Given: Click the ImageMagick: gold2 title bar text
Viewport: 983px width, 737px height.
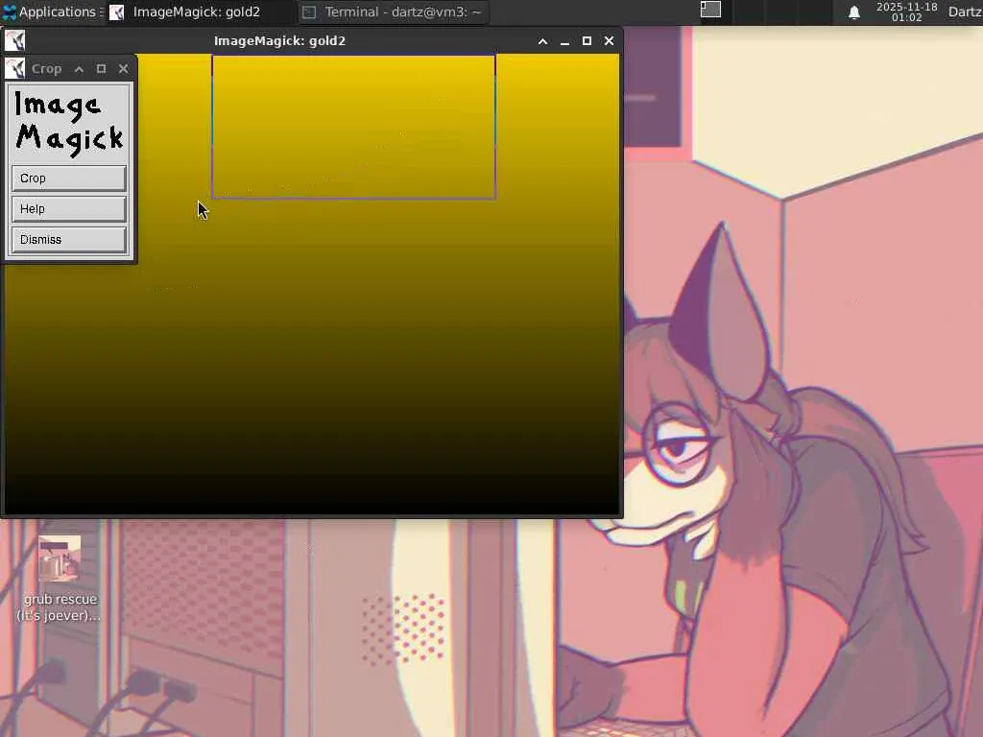Looking at the screenshot, I should [279, 40].
